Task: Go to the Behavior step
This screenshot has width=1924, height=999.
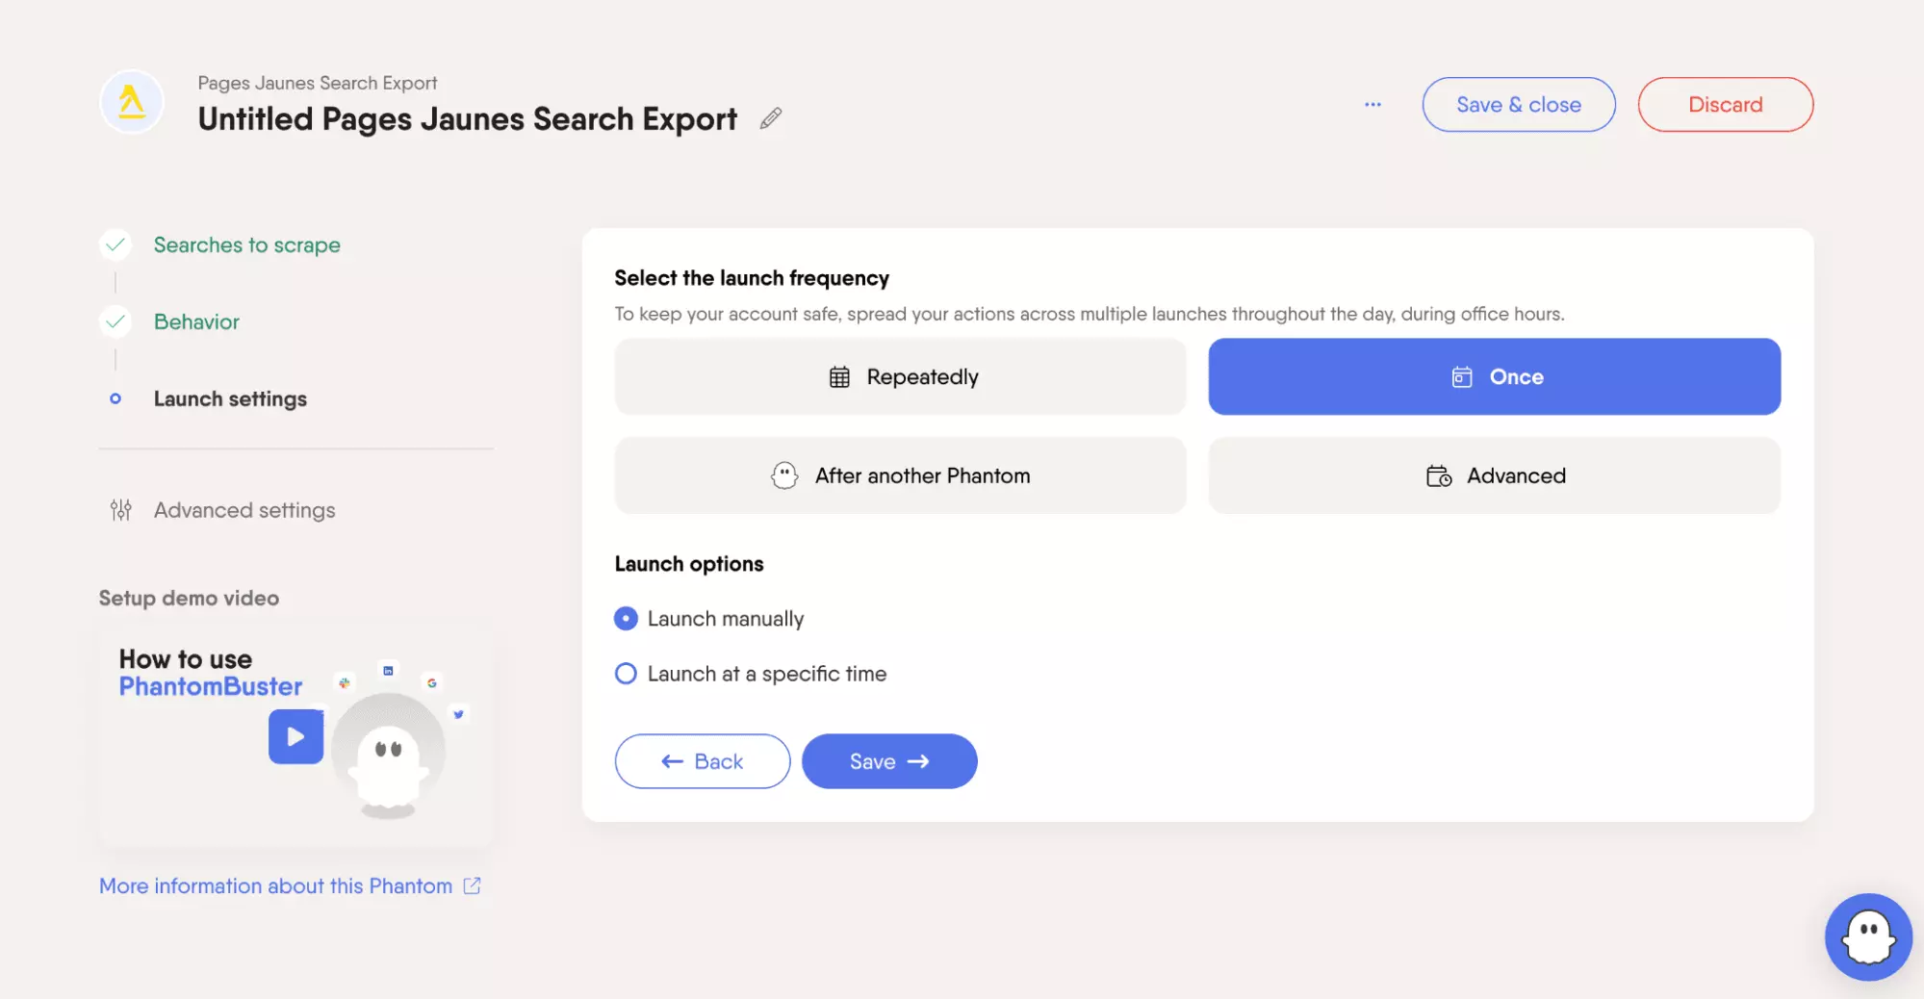Action: (x=196, y=321)
